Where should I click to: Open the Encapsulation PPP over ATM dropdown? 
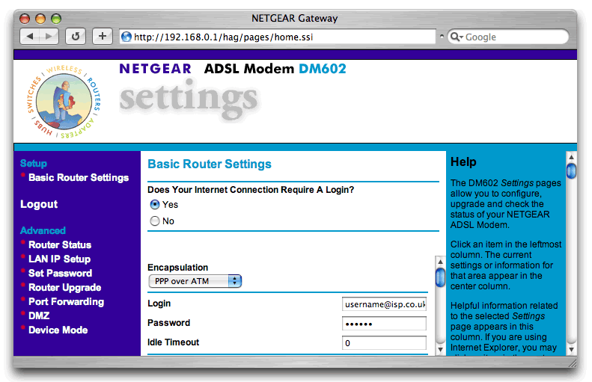(x=195, y=281)
